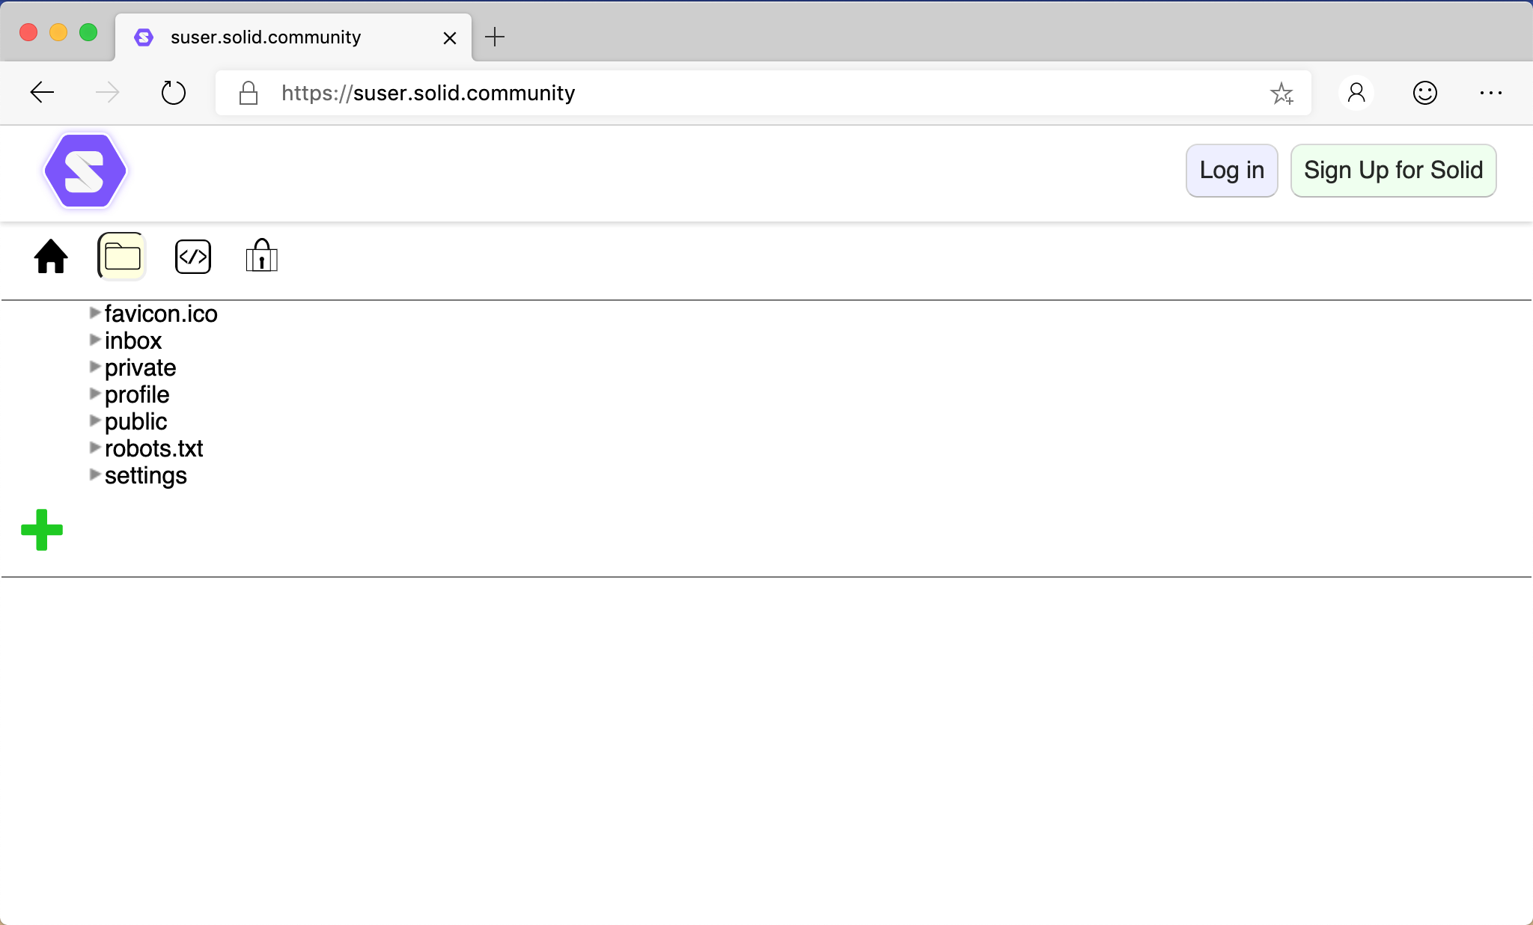Click the Solid logo
Image resolution: width=1533 pixels, height=925 pixels.
pos(85,170)
